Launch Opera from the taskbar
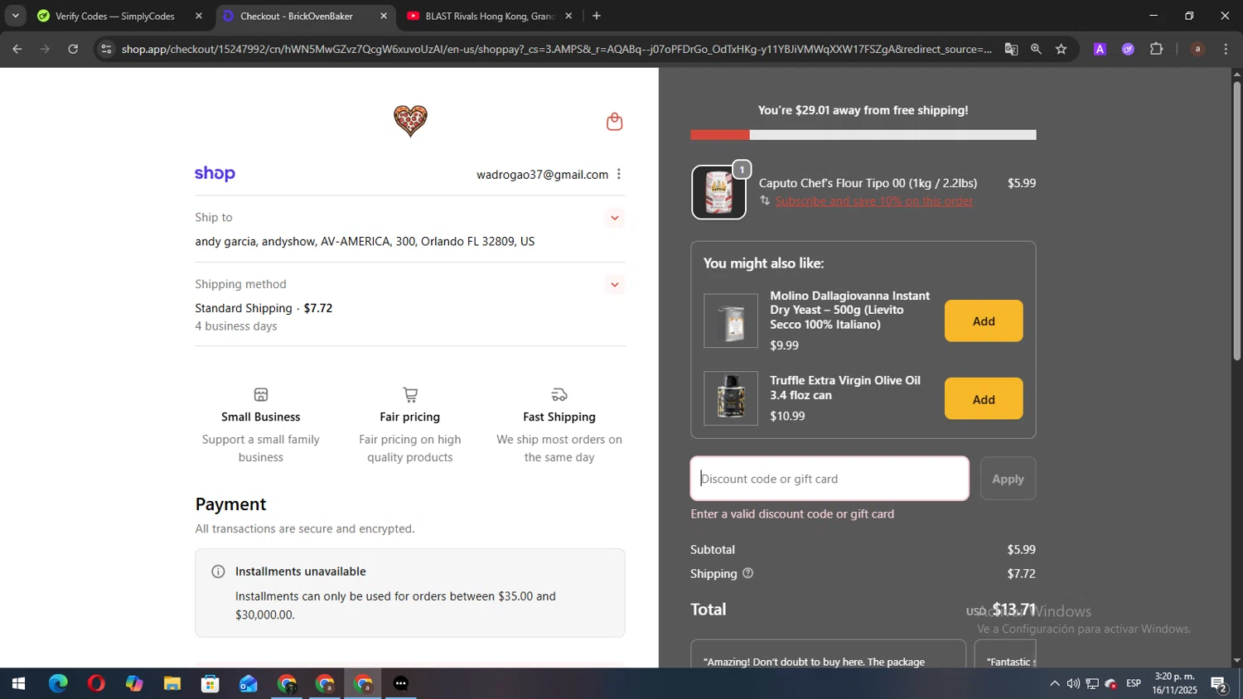This screenshot has height=699, width=1243. point(96,684)
